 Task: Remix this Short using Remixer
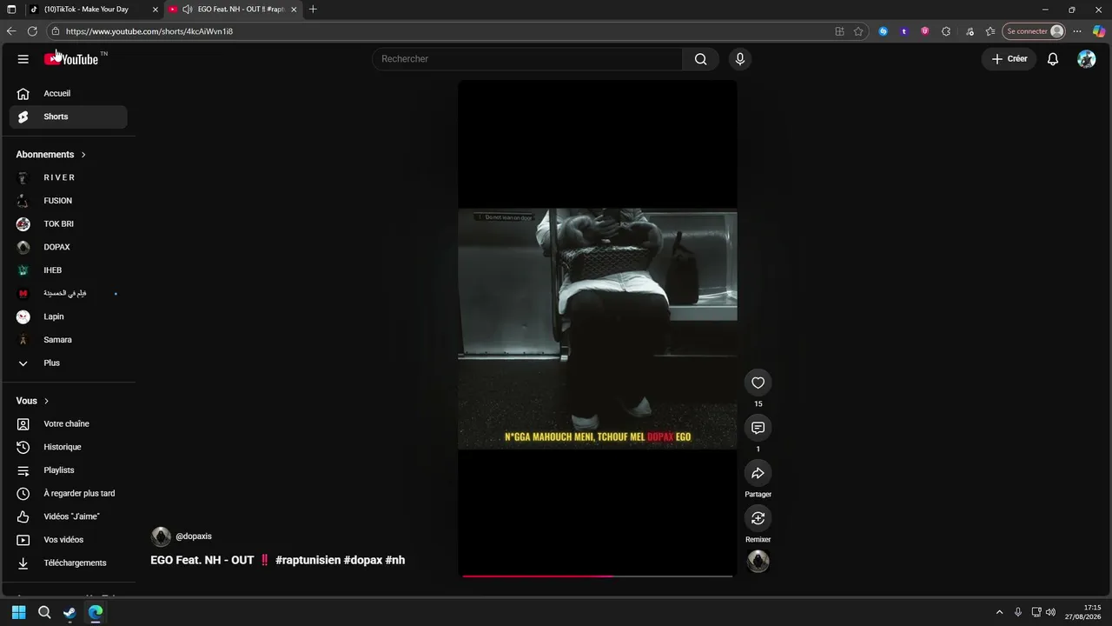coord(758,518)
